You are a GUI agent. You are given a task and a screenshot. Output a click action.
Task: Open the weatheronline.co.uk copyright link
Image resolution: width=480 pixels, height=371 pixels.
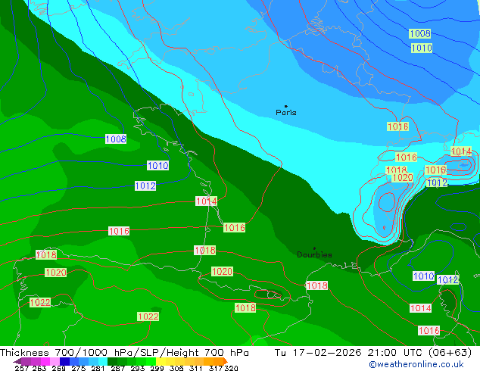[416, 364]
